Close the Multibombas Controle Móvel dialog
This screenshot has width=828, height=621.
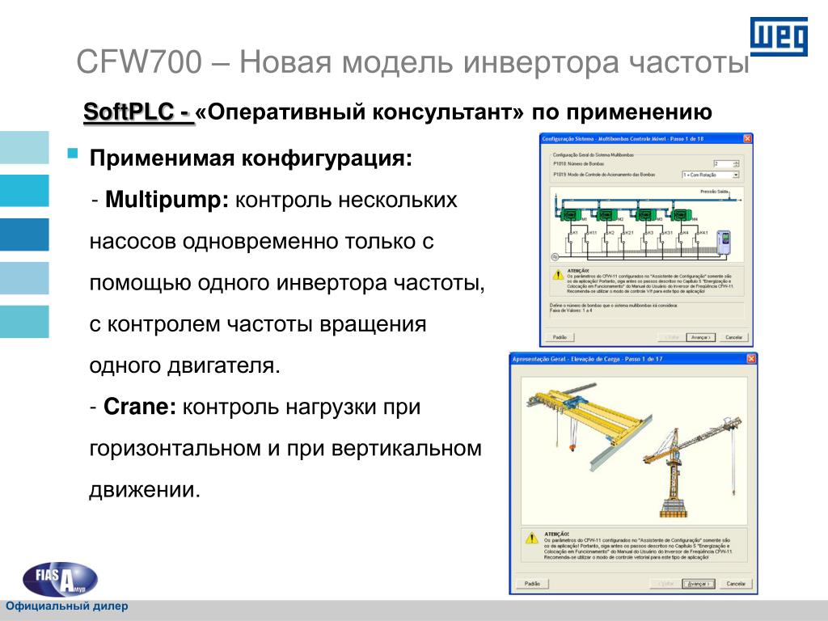748,139
